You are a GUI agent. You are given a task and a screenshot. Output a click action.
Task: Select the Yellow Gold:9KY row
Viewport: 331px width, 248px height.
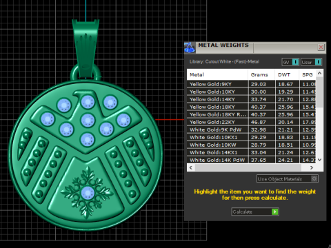[252, 84]
